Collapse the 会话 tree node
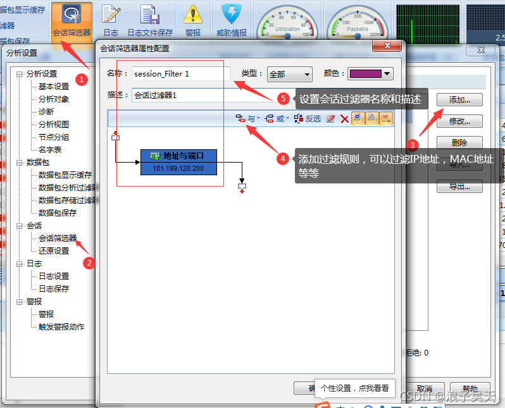505x408 pixels. (20, 226)
